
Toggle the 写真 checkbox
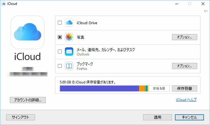(60, 37)
